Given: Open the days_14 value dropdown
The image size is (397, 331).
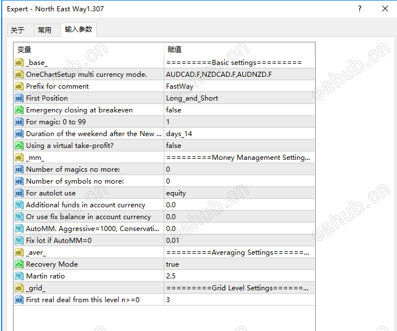Looking at the screenshot, I should (239, 134).
